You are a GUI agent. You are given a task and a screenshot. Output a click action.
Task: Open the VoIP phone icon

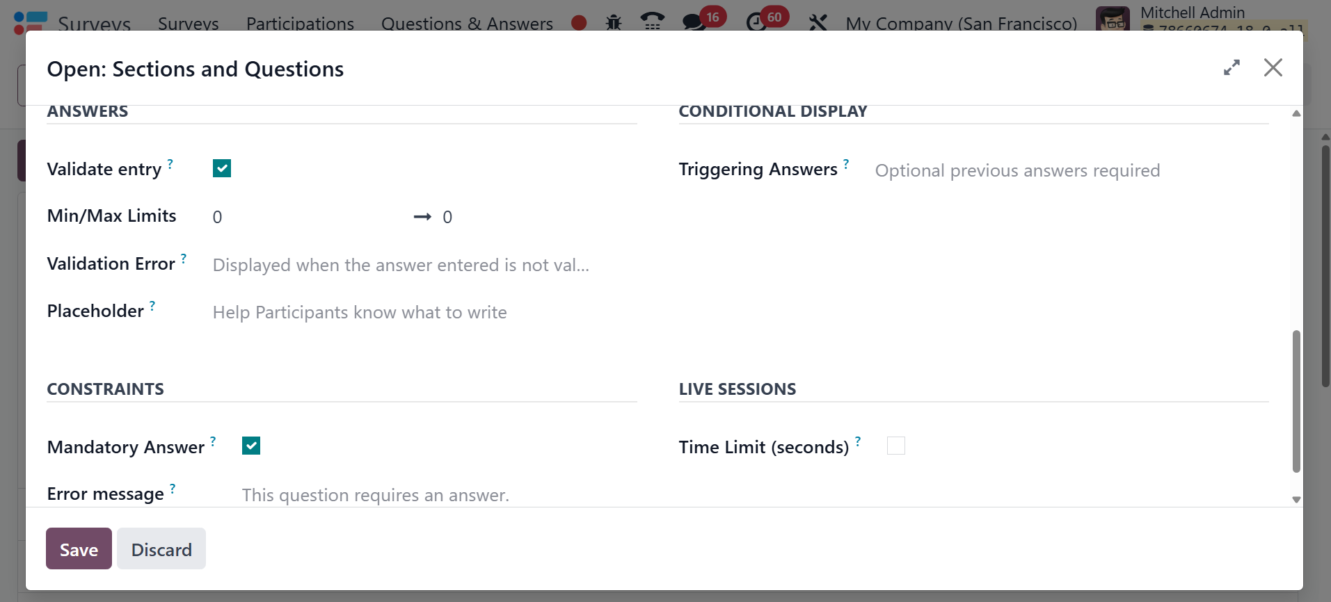(x=652, y=22)
